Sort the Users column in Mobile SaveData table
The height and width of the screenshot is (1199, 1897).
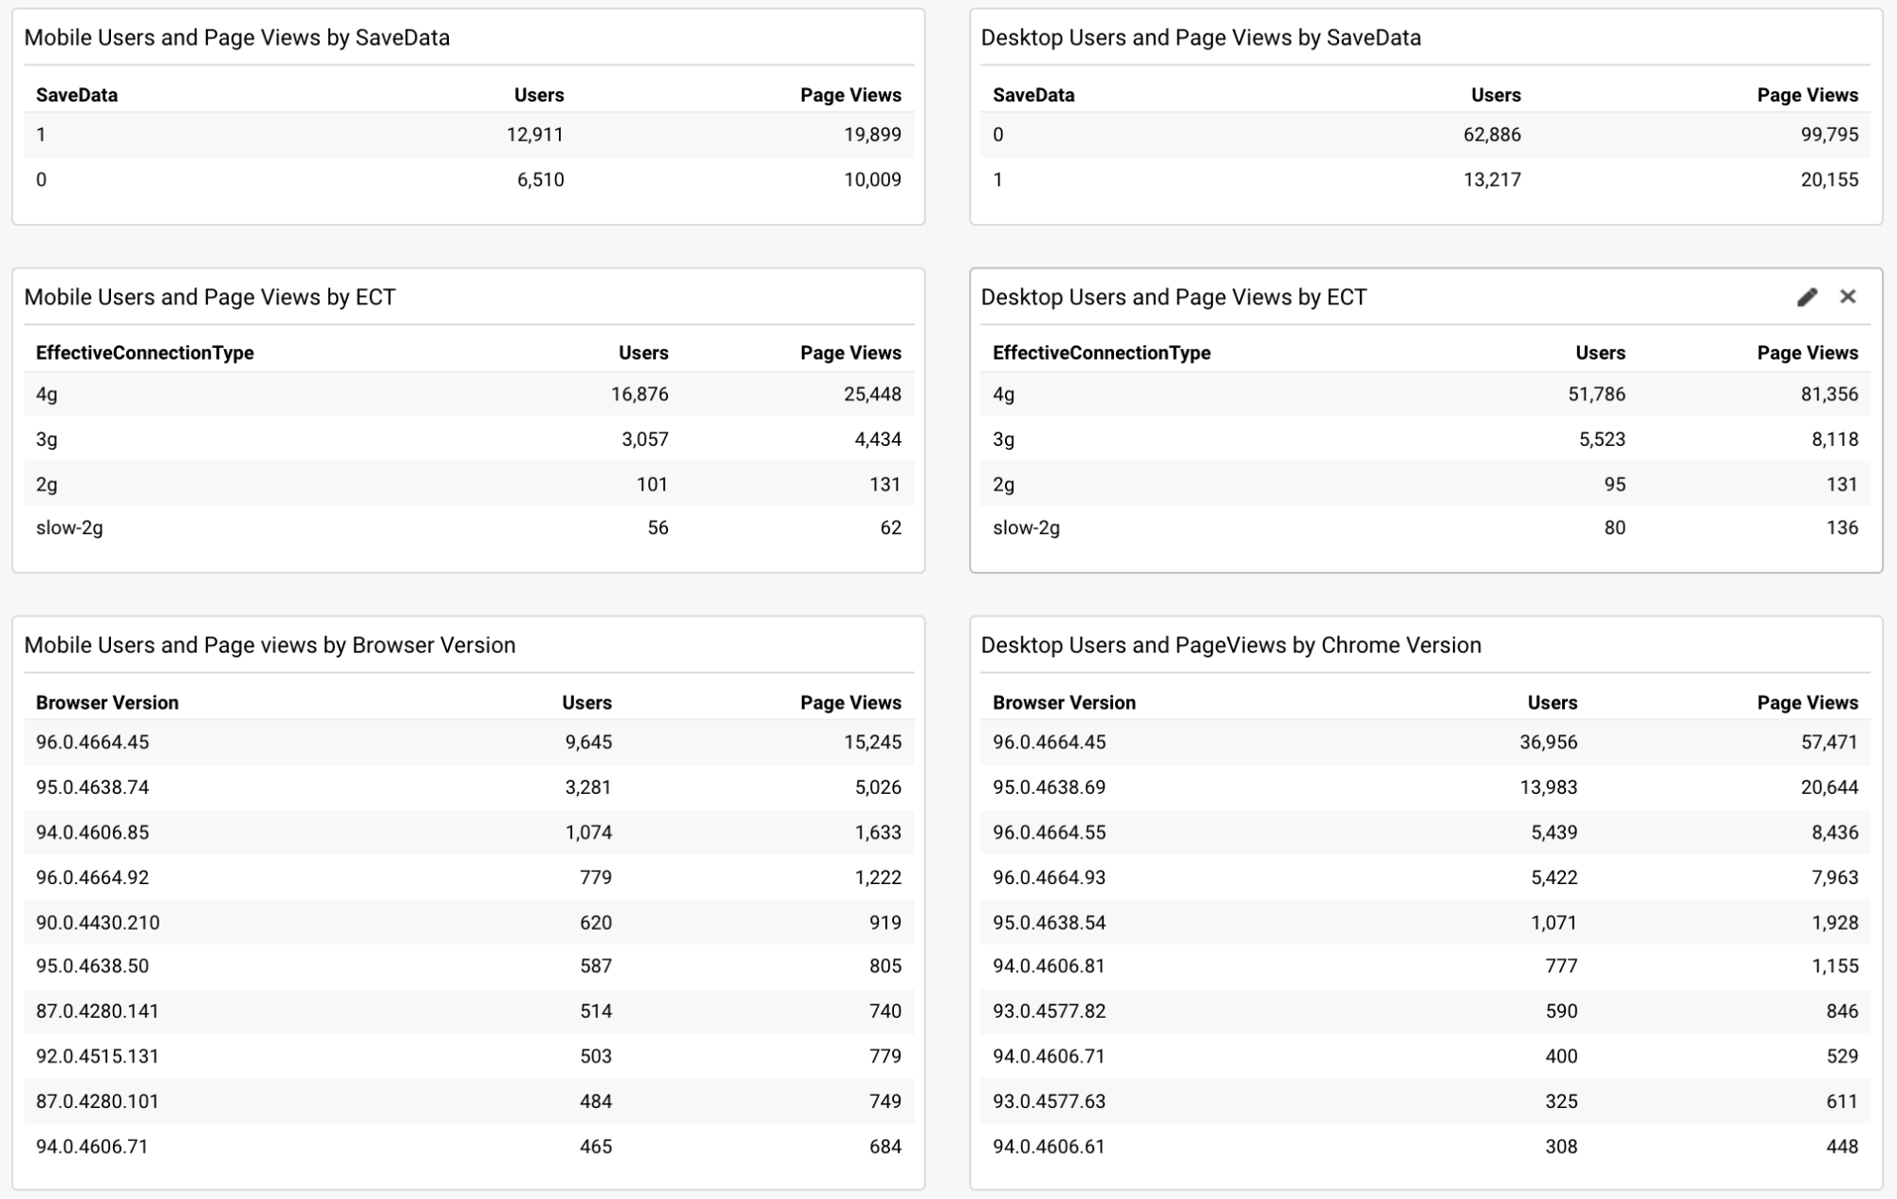(537, 95)
